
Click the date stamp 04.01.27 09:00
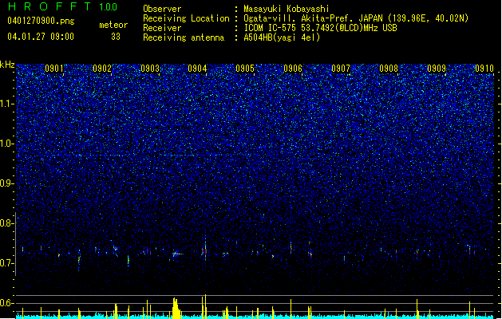pos(41,37)
